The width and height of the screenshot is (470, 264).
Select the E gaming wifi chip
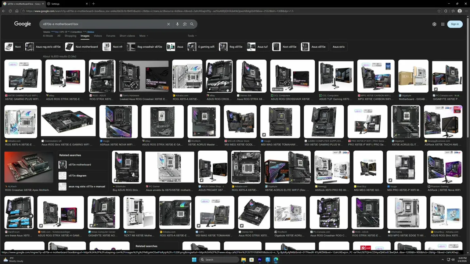point(202,47)
